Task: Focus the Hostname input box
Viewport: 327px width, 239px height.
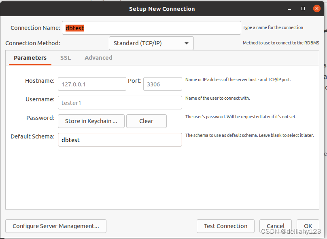Action: click(x=92, y=84)
